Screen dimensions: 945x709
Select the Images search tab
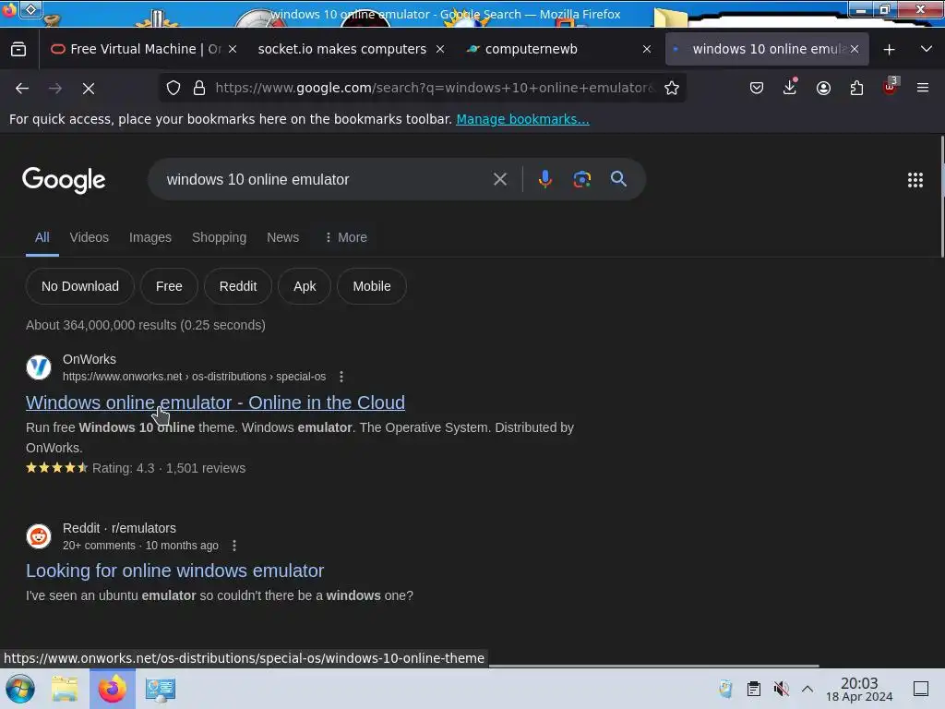point(150,237)
